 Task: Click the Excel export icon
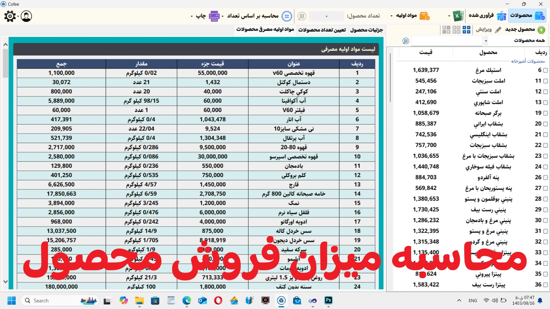pos(458,16)
